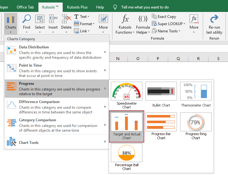
Task: Open the Super LOOKUP dropdown arrow
Action: [184, 24]
